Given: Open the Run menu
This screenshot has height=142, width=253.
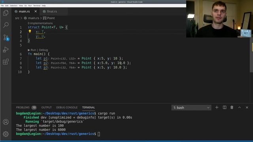Looking at the screenshot, I should click(30, 6).
